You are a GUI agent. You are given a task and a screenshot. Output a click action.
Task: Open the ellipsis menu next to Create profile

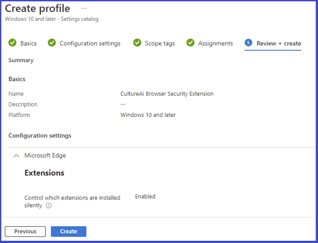[x=84, y=8]
